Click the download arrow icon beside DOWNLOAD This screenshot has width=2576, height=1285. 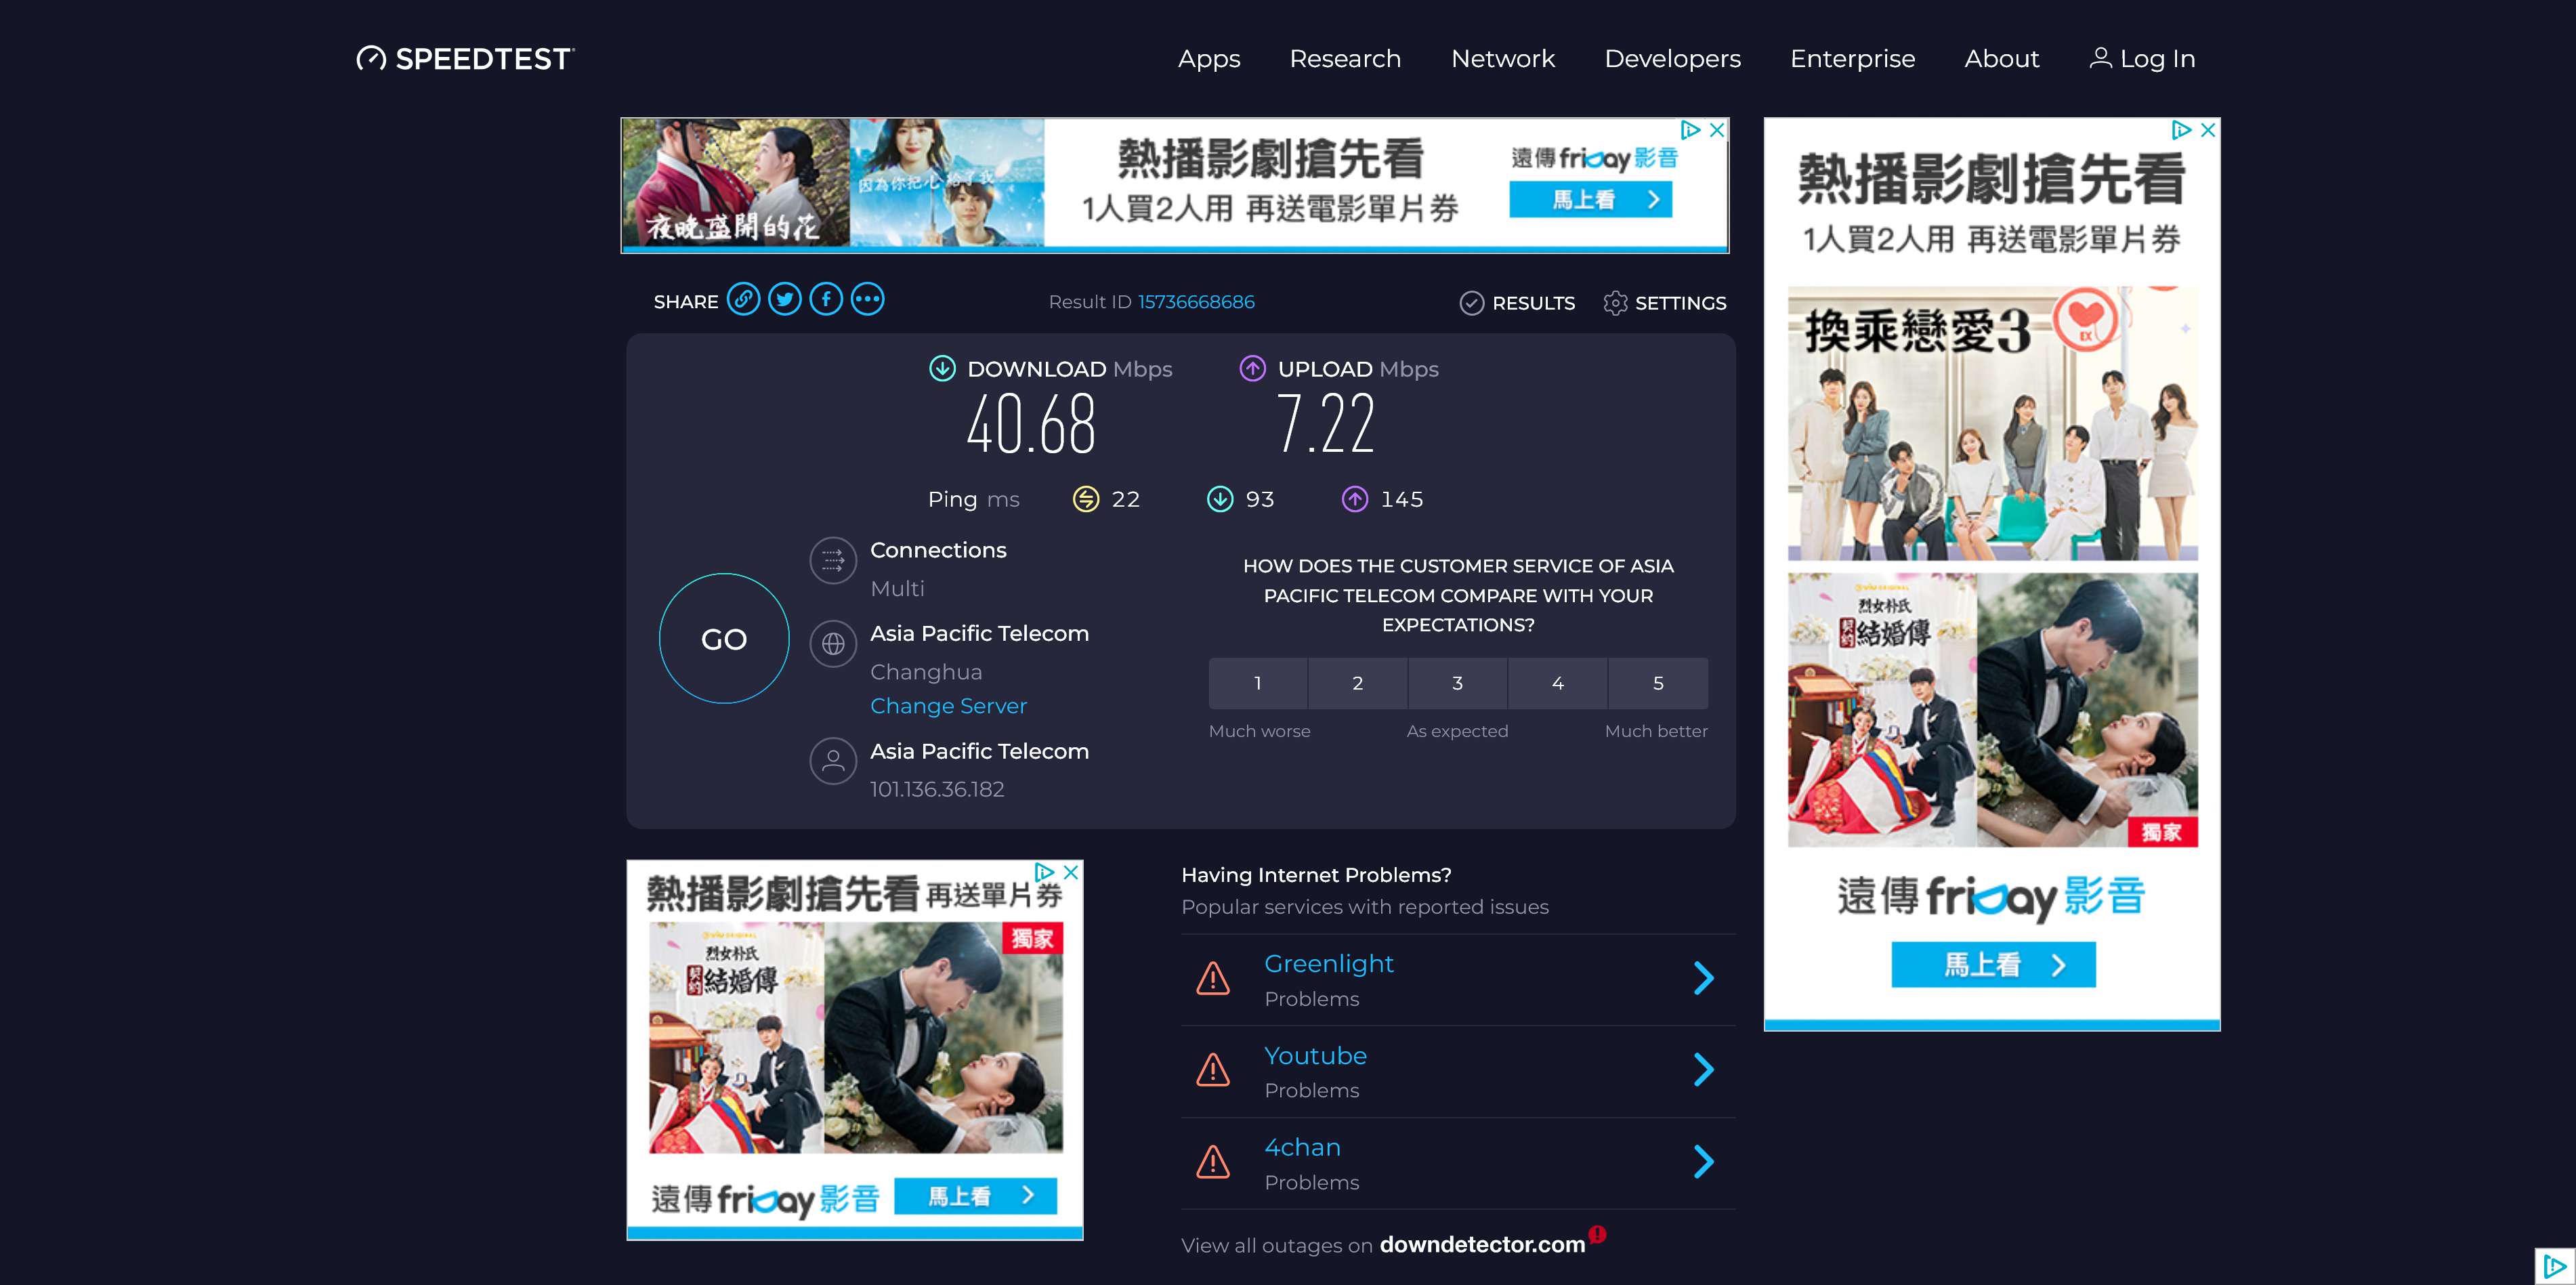tap(942, 368)
